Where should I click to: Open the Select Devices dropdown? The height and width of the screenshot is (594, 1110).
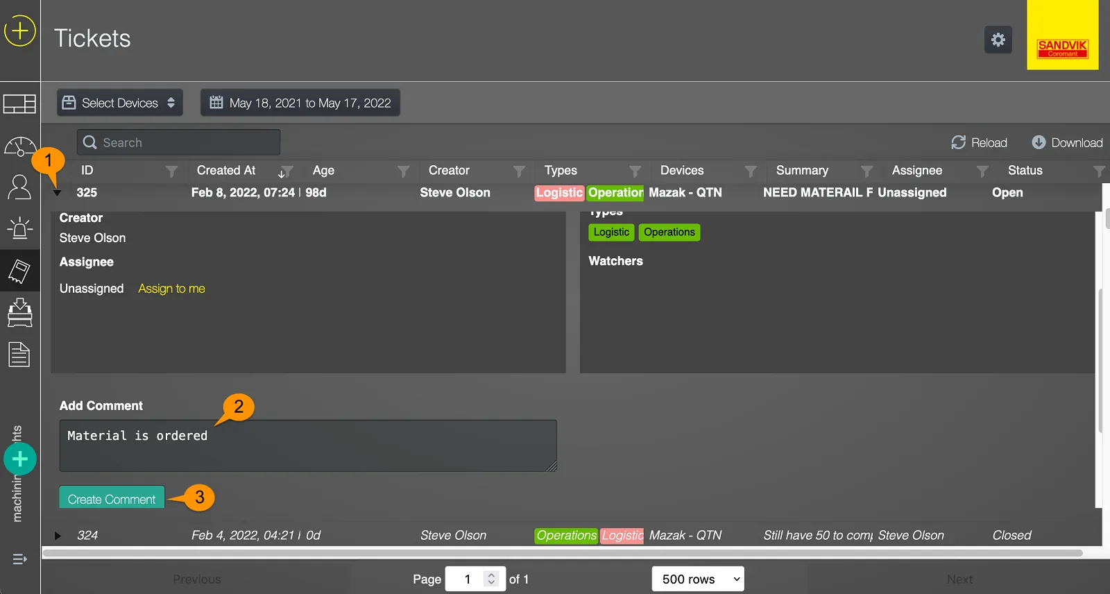(x=120, y=103)
